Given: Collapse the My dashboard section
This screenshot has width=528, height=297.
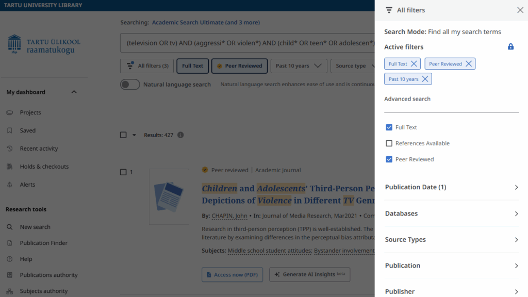Looking at the screenshot, I should pos(74,92).
